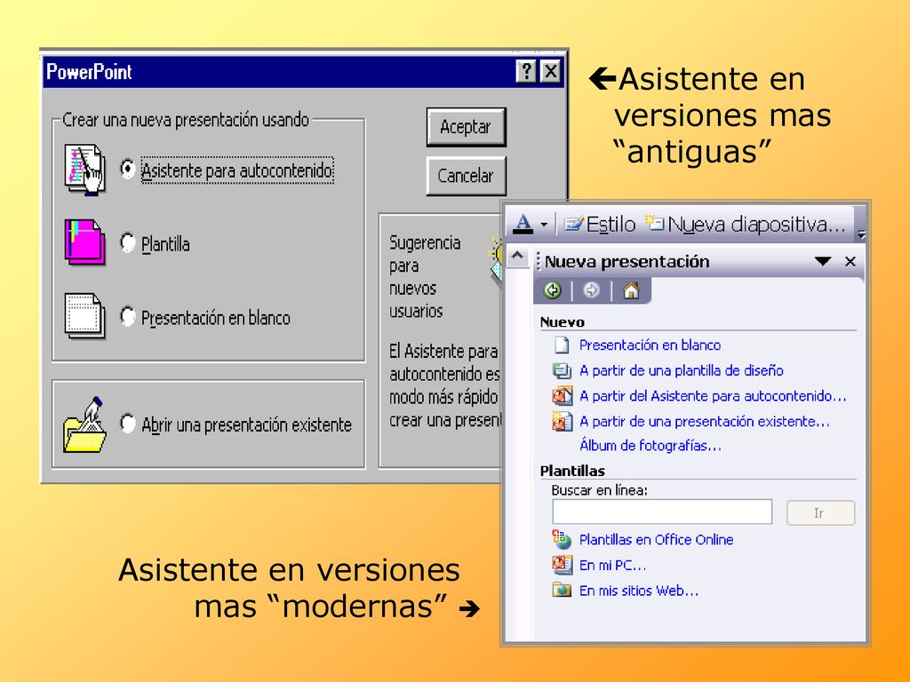
Task: Open Presentación en blanco link in task pane
Action: pos(650,345)
